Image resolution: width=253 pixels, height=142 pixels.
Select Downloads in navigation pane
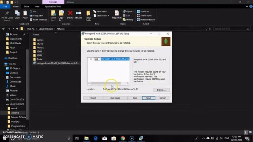click(x=15, y=82)
